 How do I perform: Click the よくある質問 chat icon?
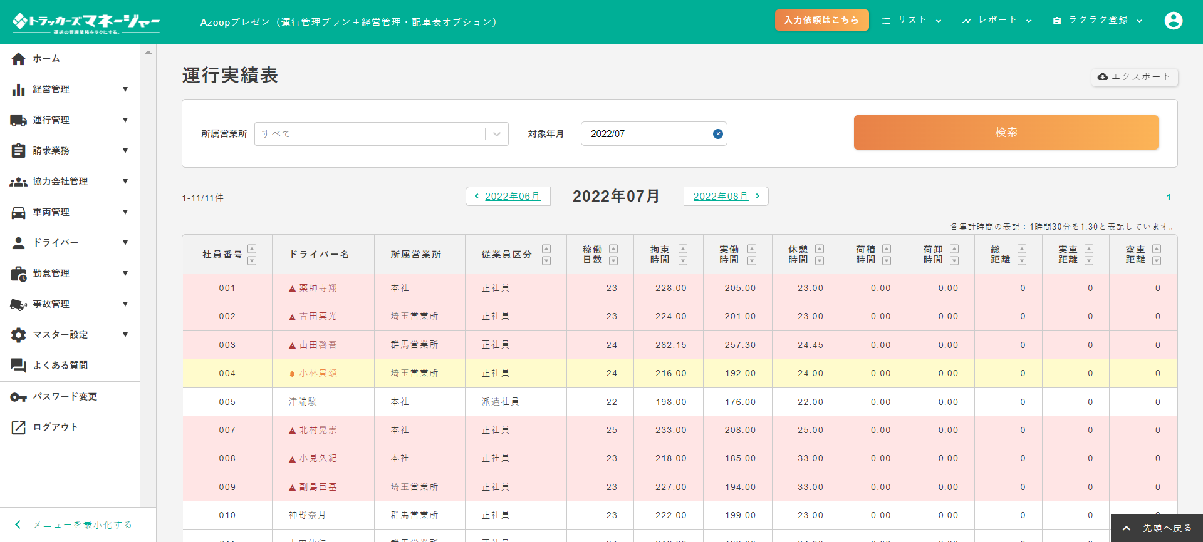click(x=19, y=366)
